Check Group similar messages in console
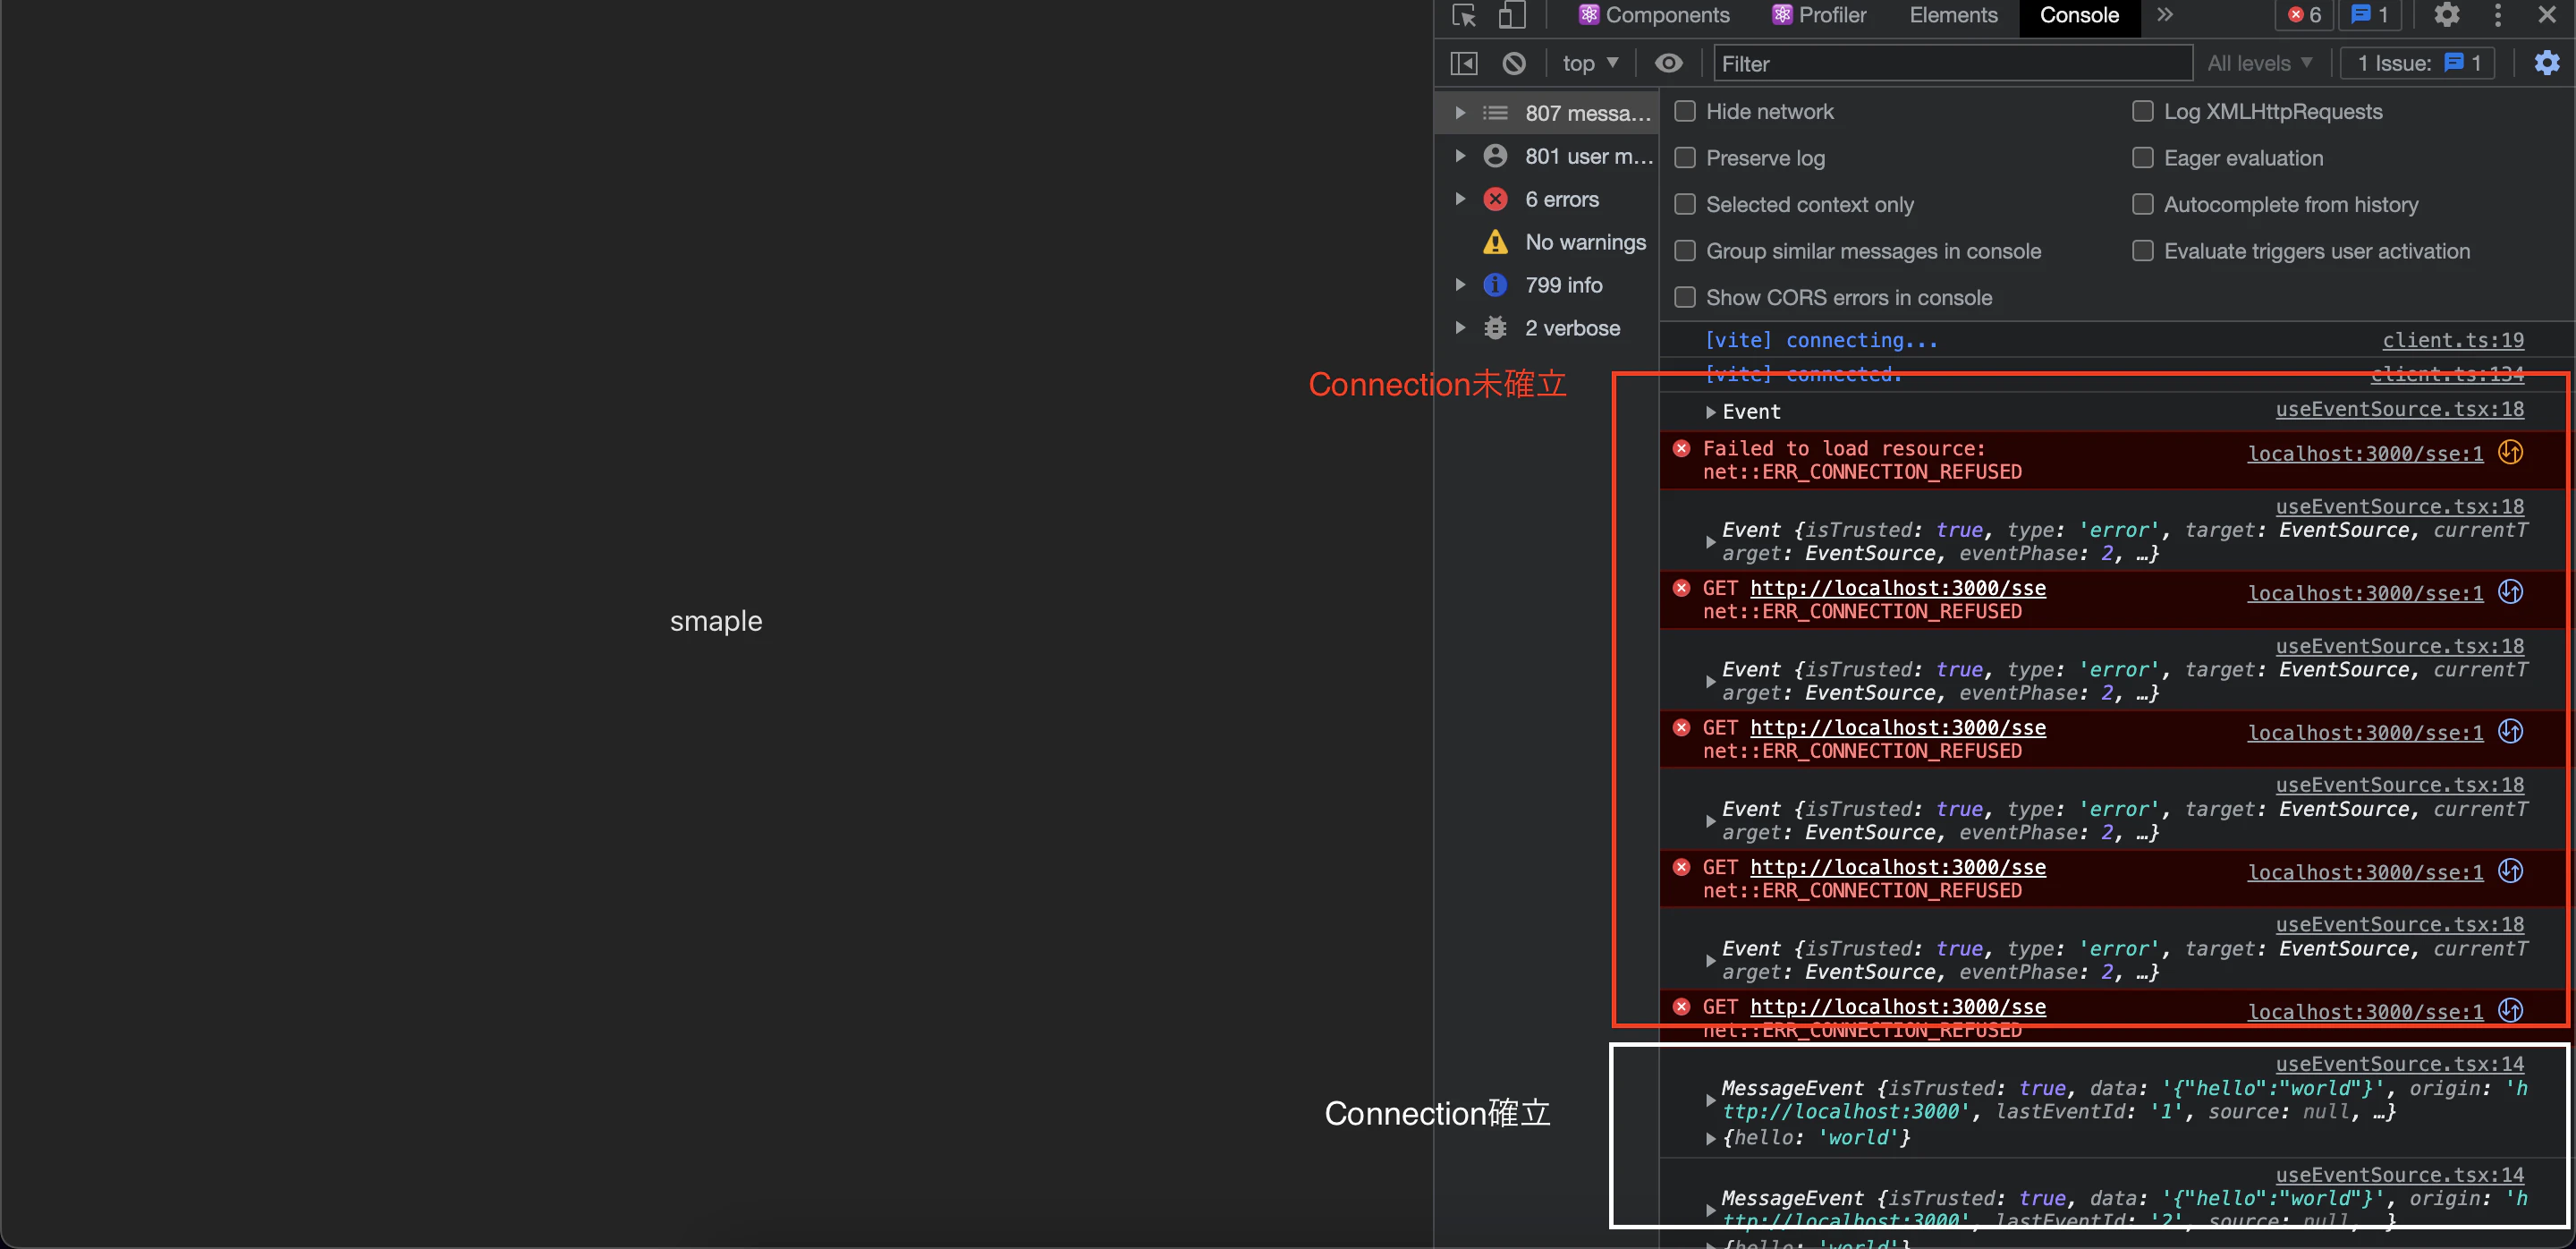This screenshot has height=1249, width=2576. click(x=1685, y=251)
